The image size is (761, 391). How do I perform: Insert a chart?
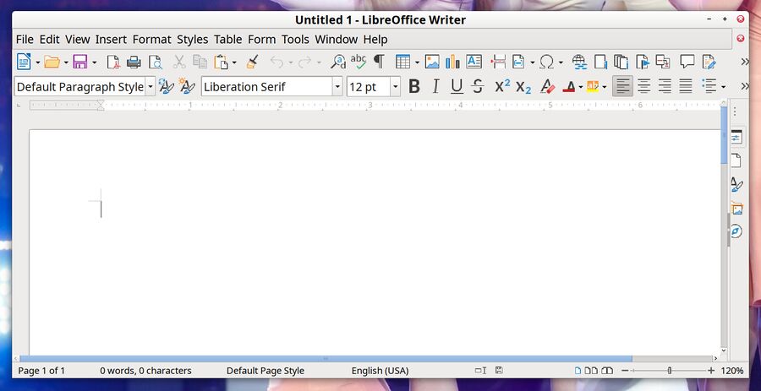(453, 62)
